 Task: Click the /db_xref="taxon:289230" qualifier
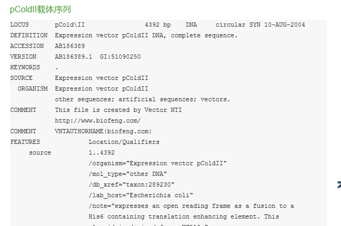[x=131, y=184]
